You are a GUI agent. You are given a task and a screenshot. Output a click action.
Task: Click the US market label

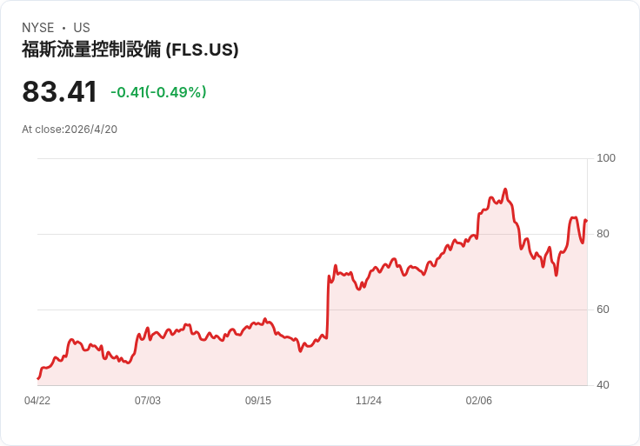[82, 28]
